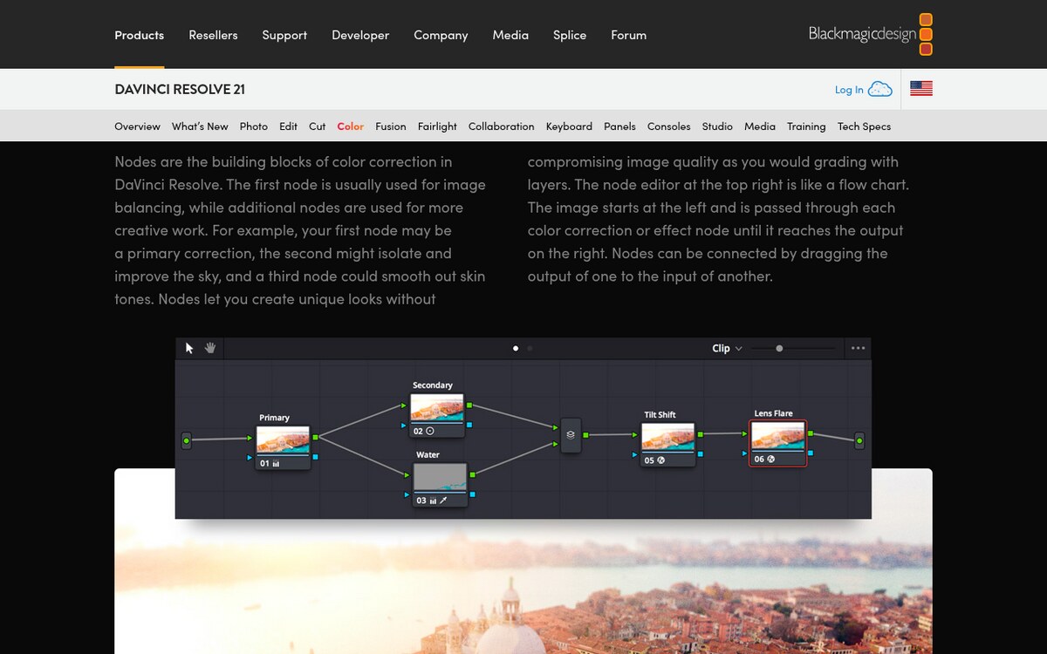Open the Clip dropdown in node editor
Image resolution: width=1047 pixels, height=654 pixels.
[x=727, y=348]
